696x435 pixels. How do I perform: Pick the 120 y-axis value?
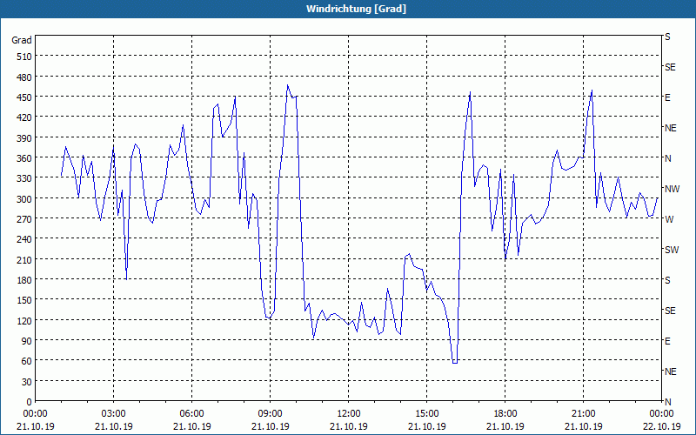coord(24,320)
